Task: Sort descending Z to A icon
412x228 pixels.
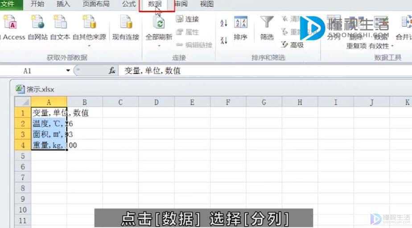Action: (x=224, y=40)
